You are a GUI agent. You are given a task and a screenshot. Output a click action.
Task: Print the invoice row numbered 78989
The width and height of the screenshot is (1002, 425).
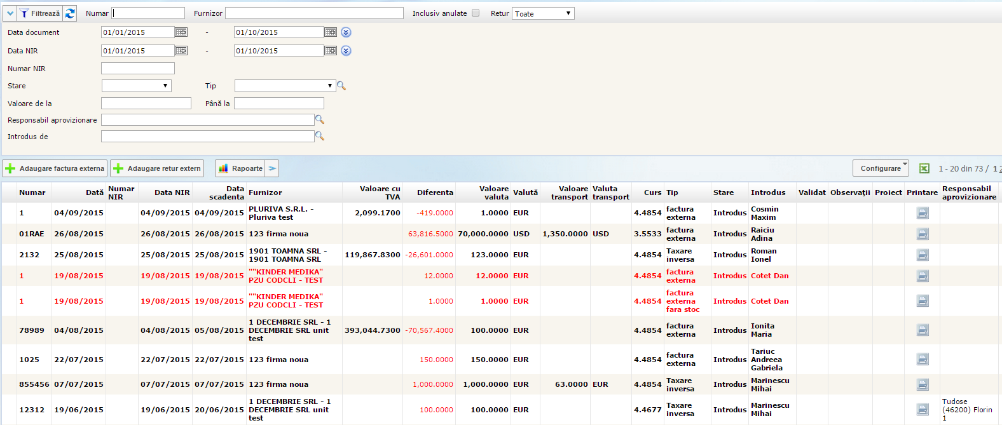pyautogui.click(x=923, y=330)
